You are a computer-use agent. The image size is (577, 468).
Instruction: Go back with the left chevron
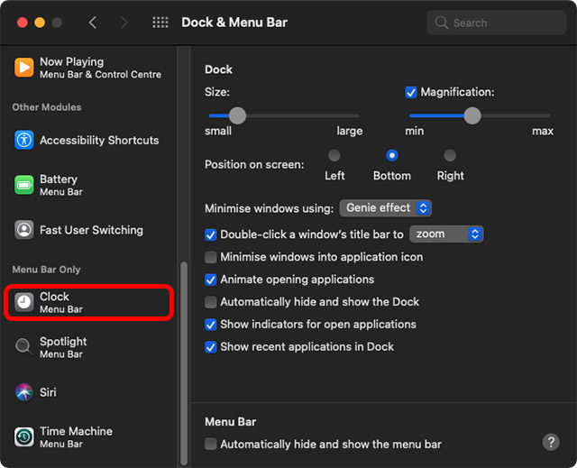click(93, 23)
